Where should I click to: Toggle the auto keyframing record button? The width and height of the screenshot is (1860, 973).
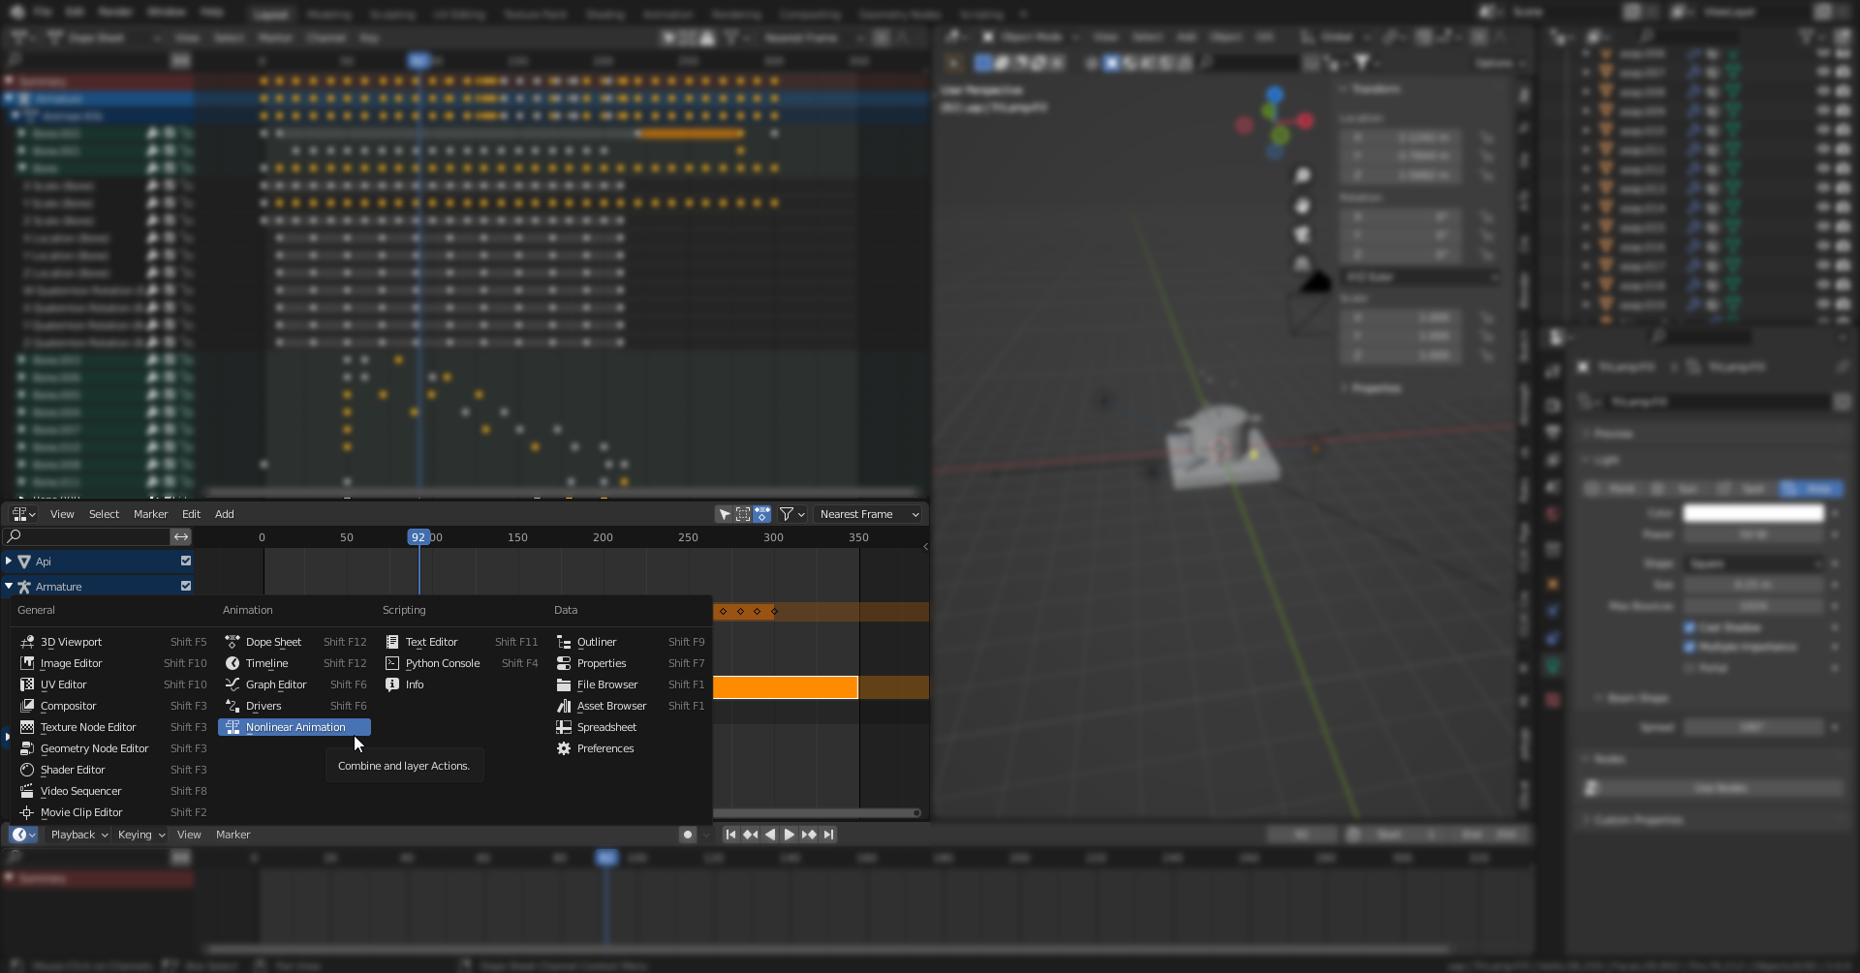tap(687, 834)
